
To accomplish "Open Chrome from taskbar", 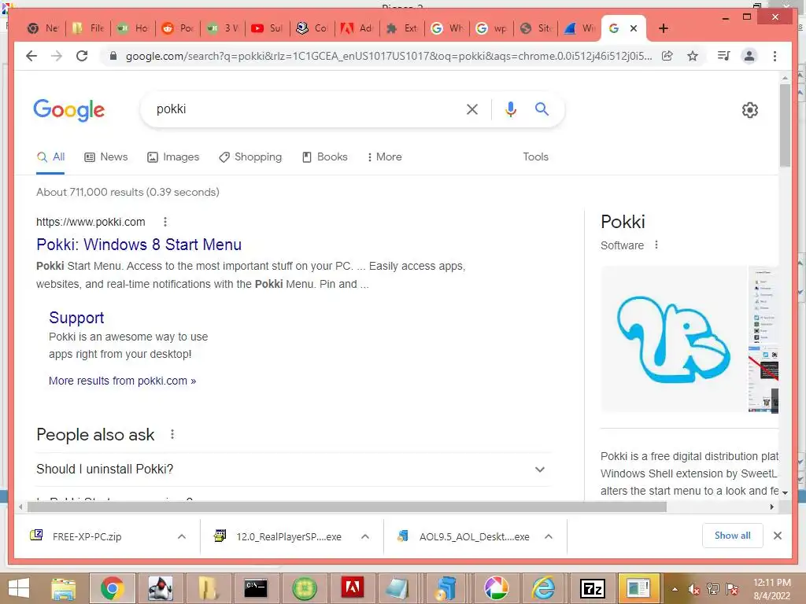I will point(112,588).
